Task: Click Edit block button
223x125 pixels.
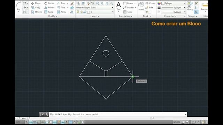Action: [149, 8]
